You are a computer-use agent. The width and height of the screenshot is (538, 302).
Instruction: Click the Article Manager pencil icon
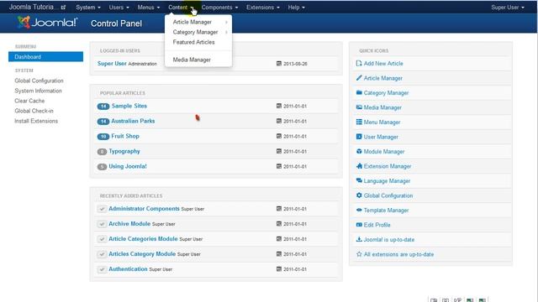[359, 78]
